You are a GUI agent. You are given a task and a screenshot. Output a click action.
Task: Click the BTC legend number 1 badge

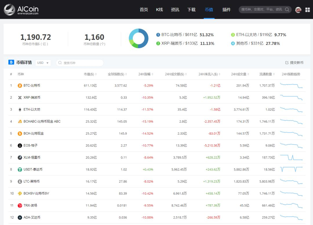pyautogui.click(x=158, y=35)
